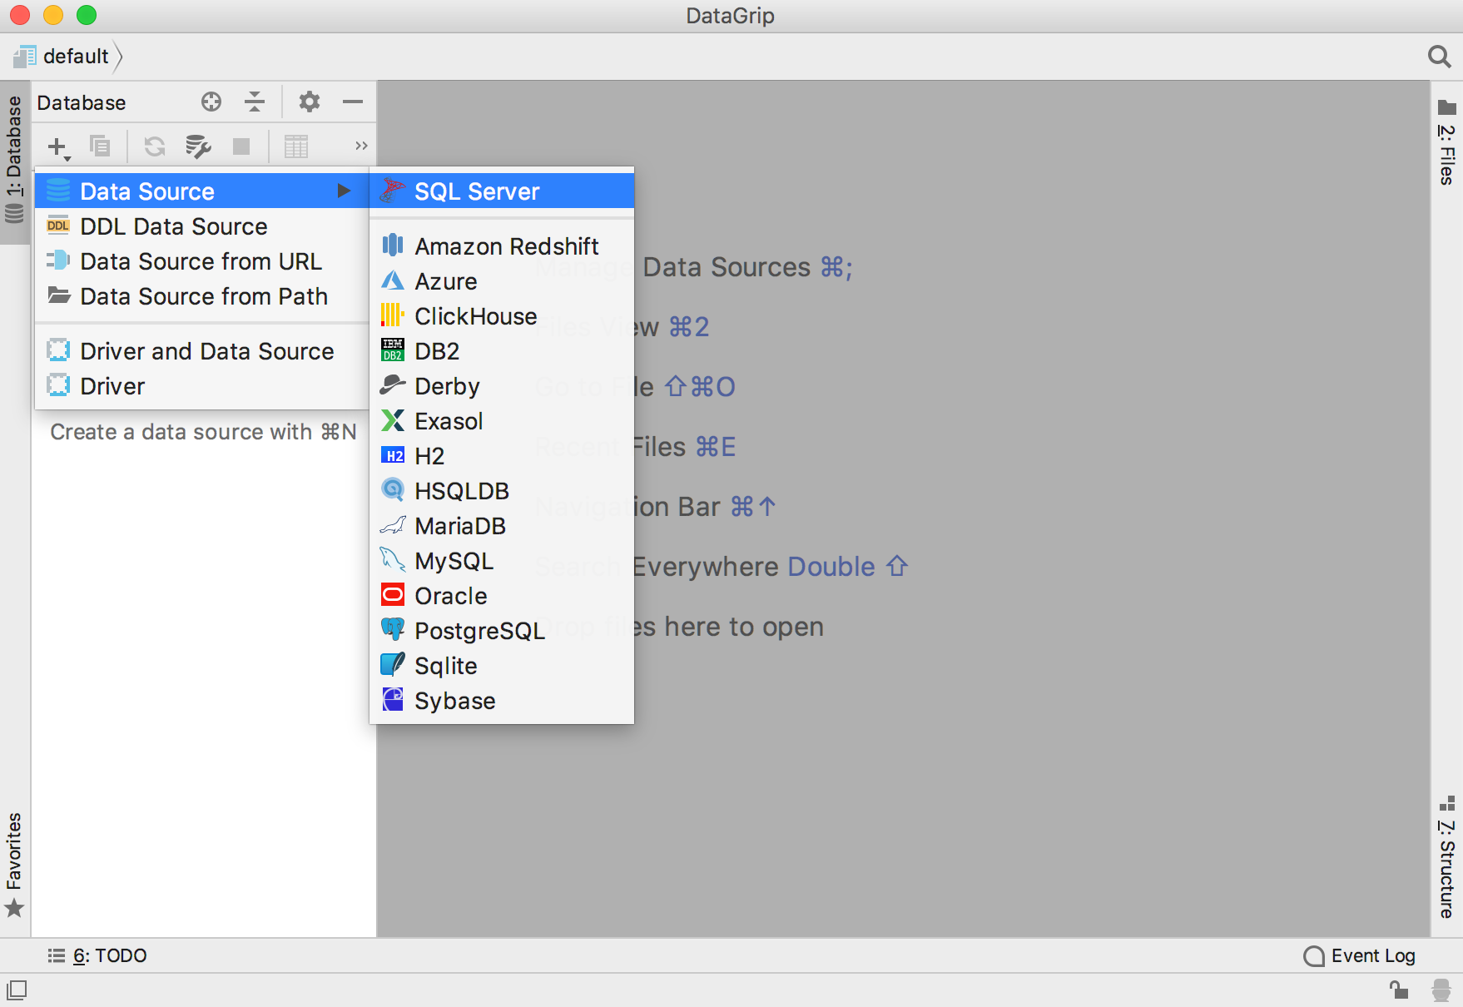Click the default project breadcrumb
The image size is (1463, 1007).
(x=62, y=56)
